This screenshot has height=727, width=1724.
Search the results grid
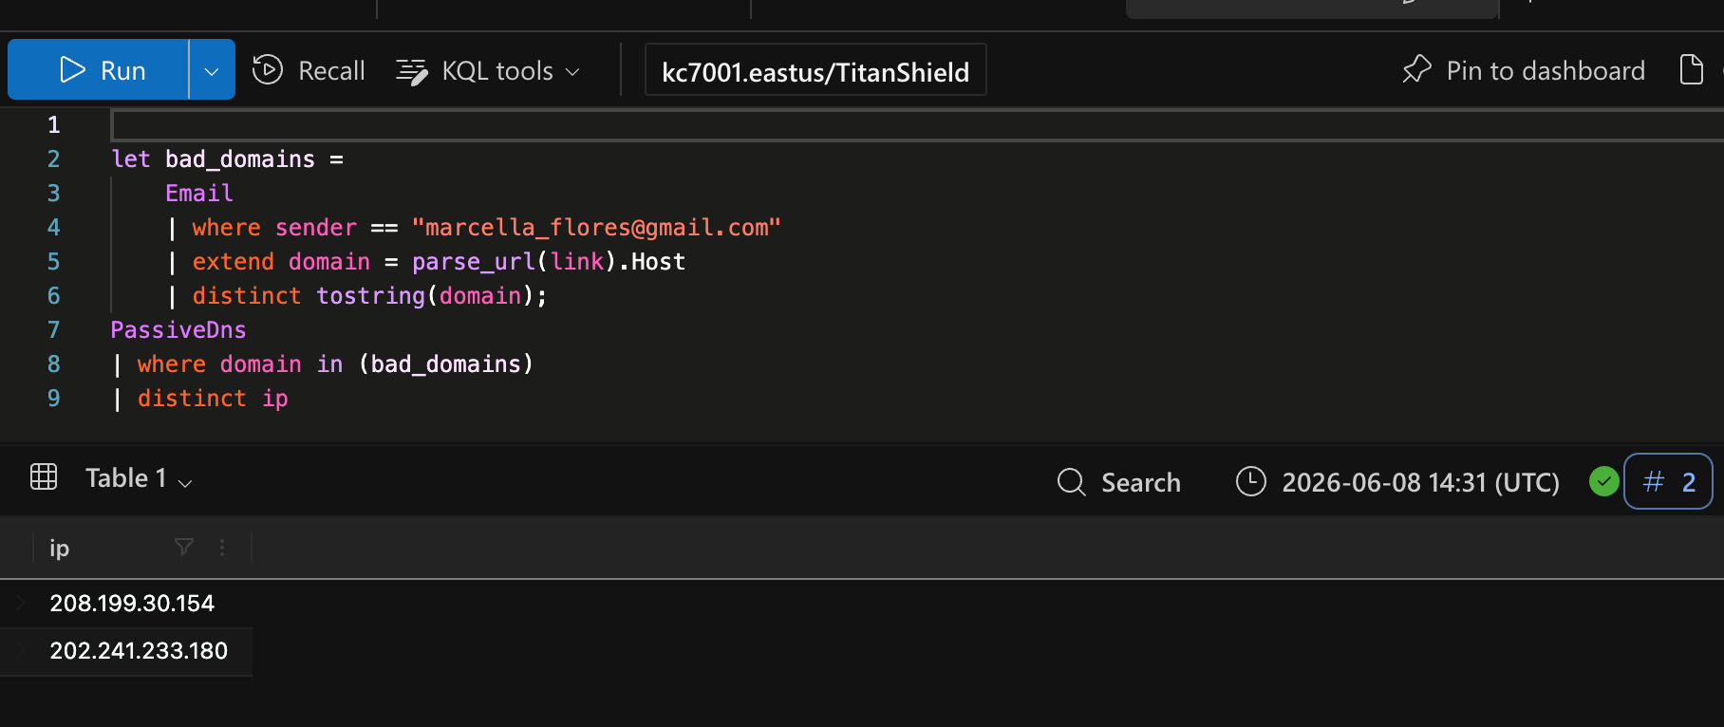pyautogui.click(x=1119, y=482)
